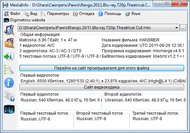Click the Digimetrics waveform icon in menu
Viewport: 190px width, 133px height.
pos(6,20)
